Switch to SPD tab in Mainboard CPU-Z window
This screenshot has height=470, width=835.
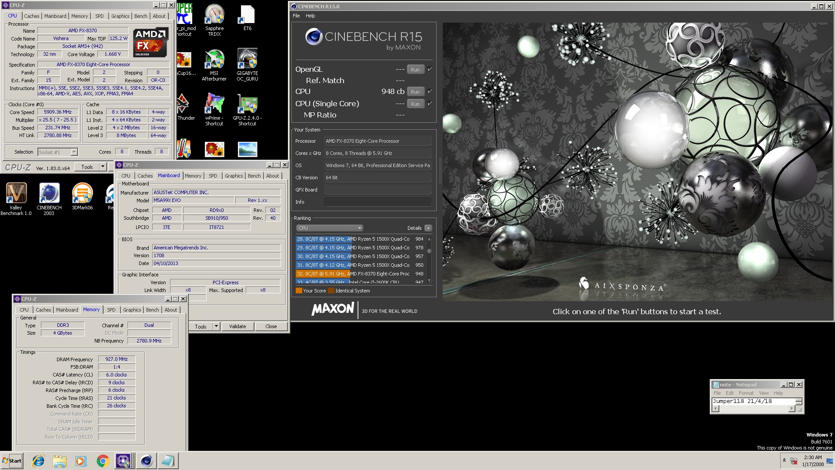(x=213, y=176)
